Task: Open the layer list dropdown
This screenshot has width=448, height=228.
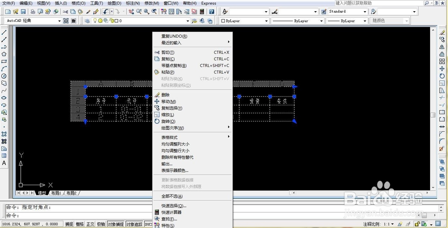Action: tap(141, 21)
